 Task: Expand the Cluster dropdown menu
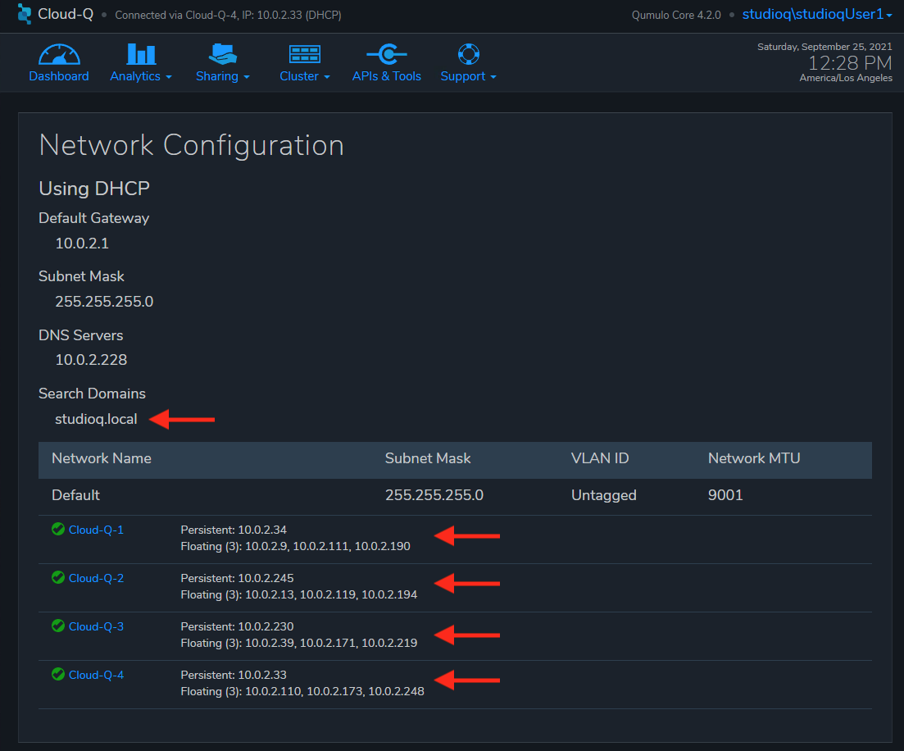(304, 76)
